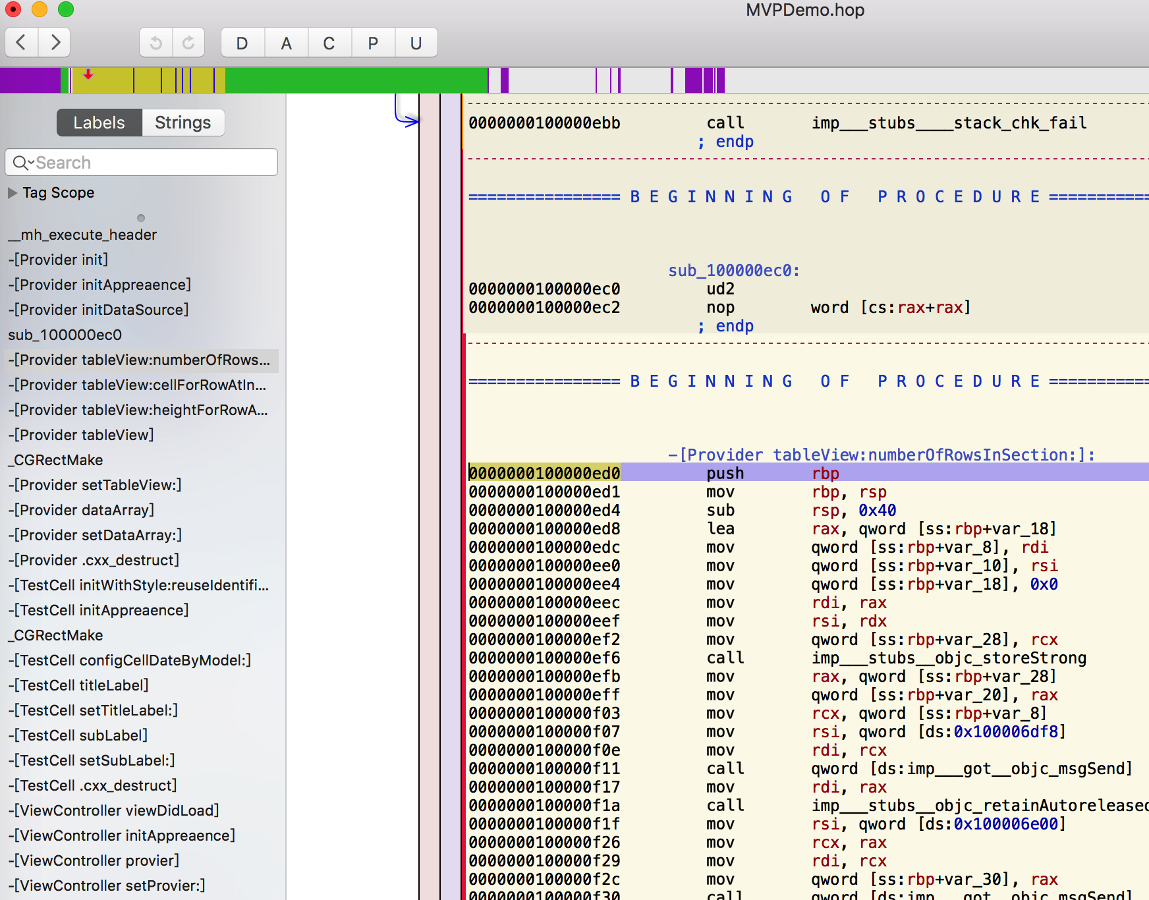Select -[TestCell .cxx_destruct] label
This screenshot has height=900, width=1149.
tap(92, 785)
